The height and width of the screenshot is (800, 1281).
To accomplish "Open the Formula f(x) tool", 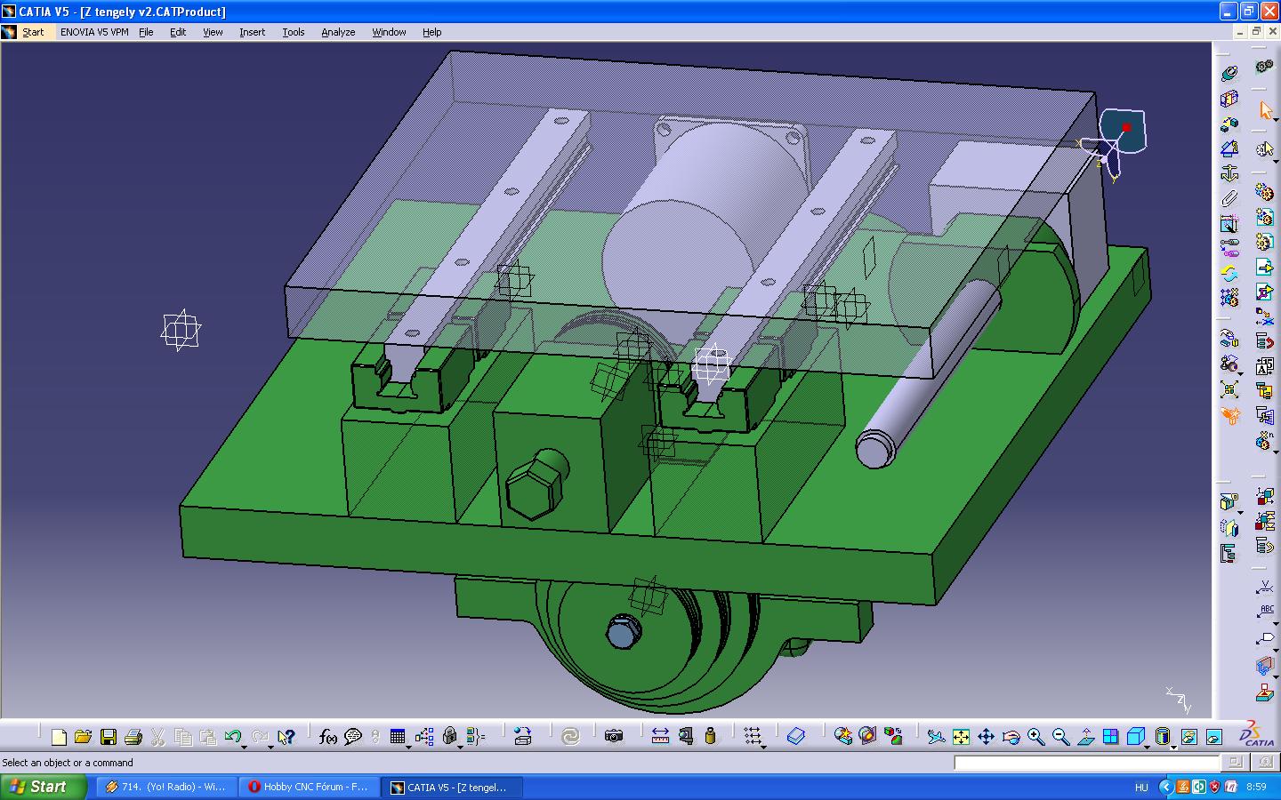I will tap(327, 737).
